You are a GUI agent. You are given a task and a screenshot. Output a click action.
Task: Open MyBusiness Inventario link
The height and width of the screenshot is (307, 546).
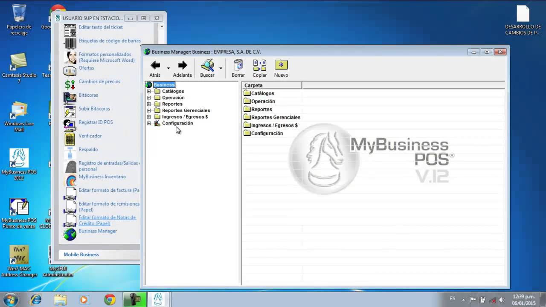(102, 177)
